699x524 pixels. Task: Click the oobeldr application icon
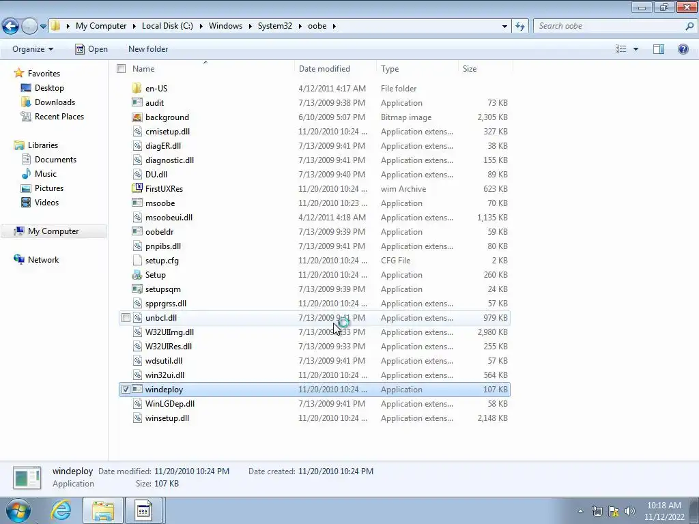click(137, 232)
